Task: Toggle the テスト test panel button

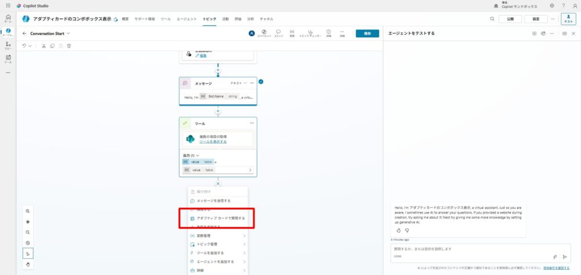Action: (x=568, y=19)
